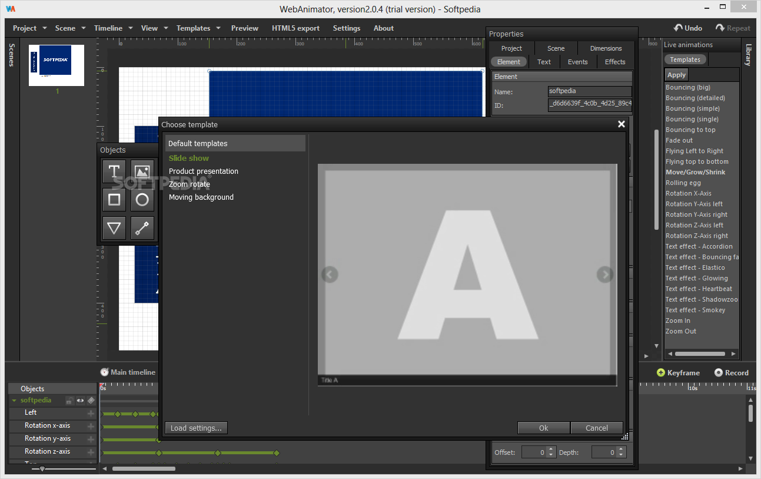761x479 pixels.
Task: Select the Line drawing tool
Action: point(142,228)
